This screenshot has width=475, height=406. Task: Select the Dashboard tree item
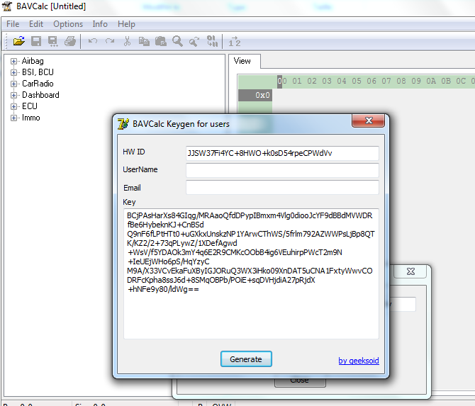[x=40, y=95]
